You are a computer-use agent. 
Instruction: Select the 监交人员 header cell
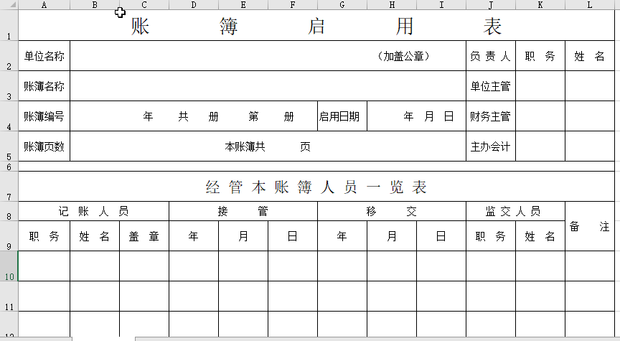point(515,212)
